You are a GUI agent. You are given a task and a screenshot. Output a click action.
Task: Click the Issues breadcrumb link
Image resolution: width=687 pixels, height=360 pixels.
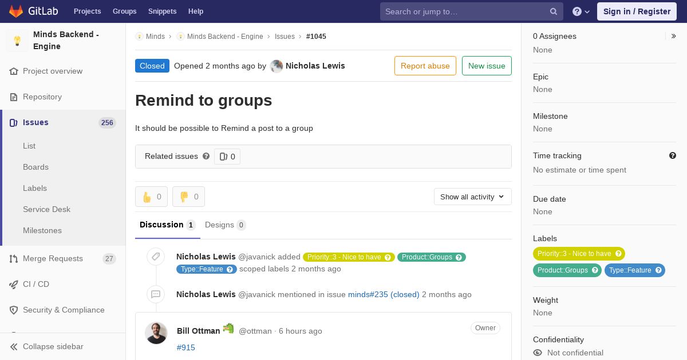pos(285,37)
